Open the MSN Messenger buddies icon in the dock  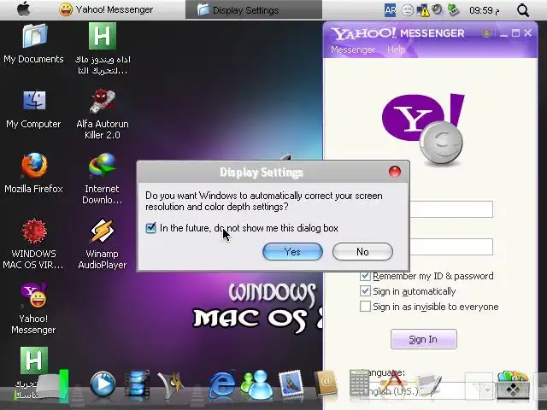pos(256,385)
